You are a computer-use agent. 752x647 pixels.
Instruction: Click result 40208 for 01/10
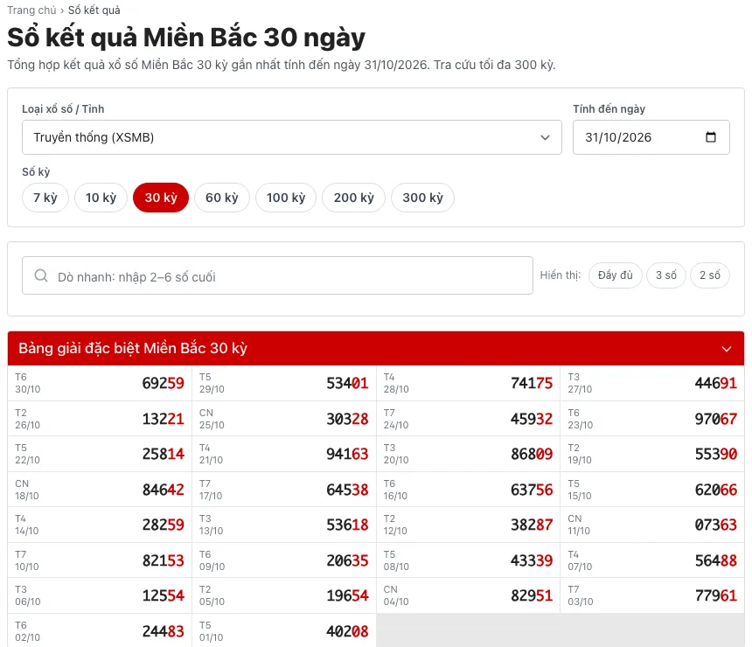347,631
